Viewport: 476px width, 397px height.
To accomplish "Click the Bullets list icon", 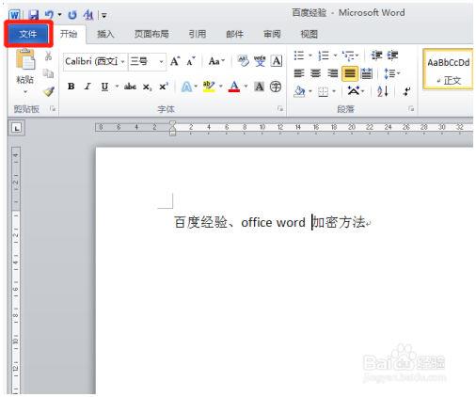I will point(299,56).
